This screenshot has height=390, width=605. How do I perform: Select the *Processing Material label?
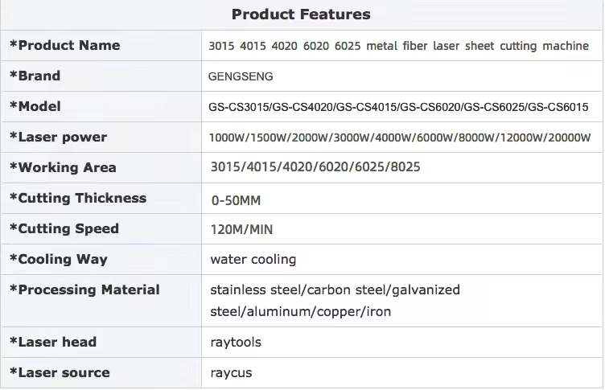pyautogui.click(x=84, y=290)
